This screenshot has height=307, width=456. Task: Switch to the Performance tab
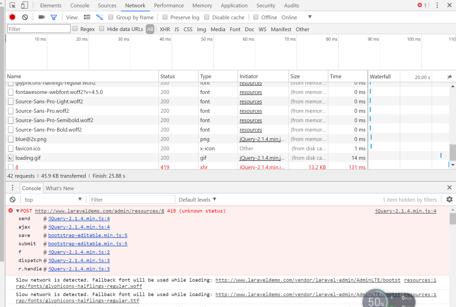click(169, 5)
